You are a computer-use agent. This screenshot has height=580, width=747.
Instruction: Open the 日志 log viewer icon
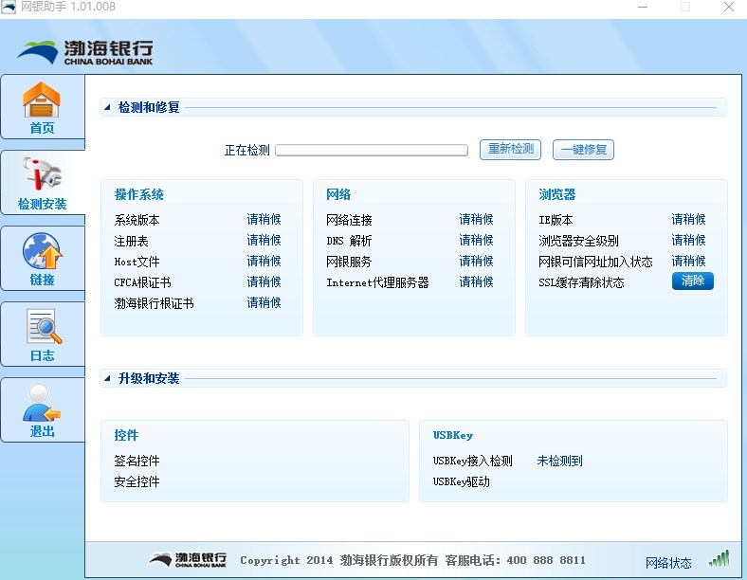pos(42,327)
